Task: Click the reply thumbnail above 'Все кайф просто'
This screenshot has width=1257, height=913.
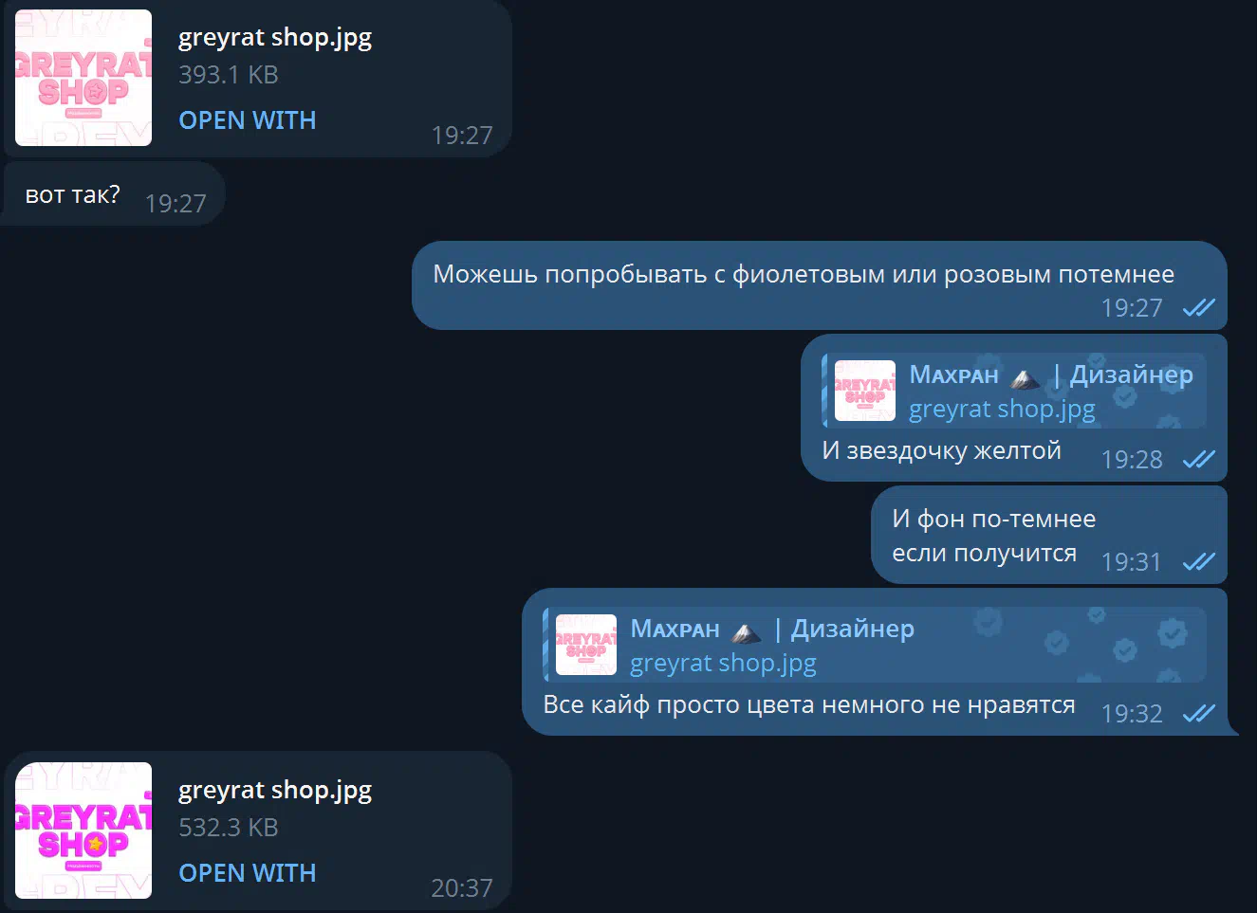Action: [586, 645]
